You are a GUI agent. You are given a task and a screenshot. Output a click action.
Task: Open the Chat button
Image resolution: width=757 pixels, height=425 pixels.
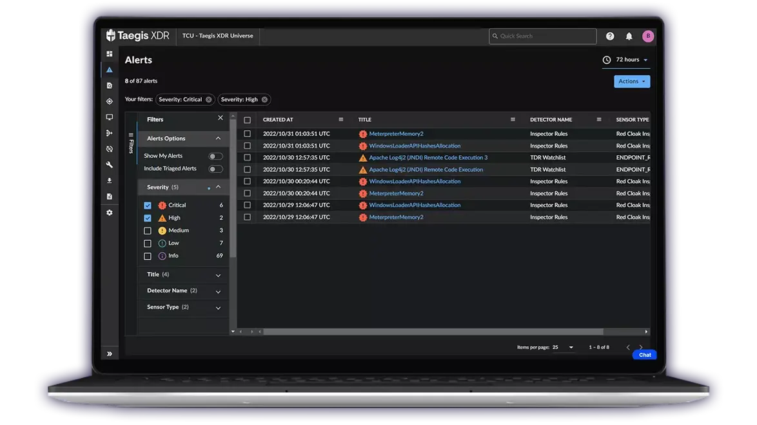click(x=645, y=355)
